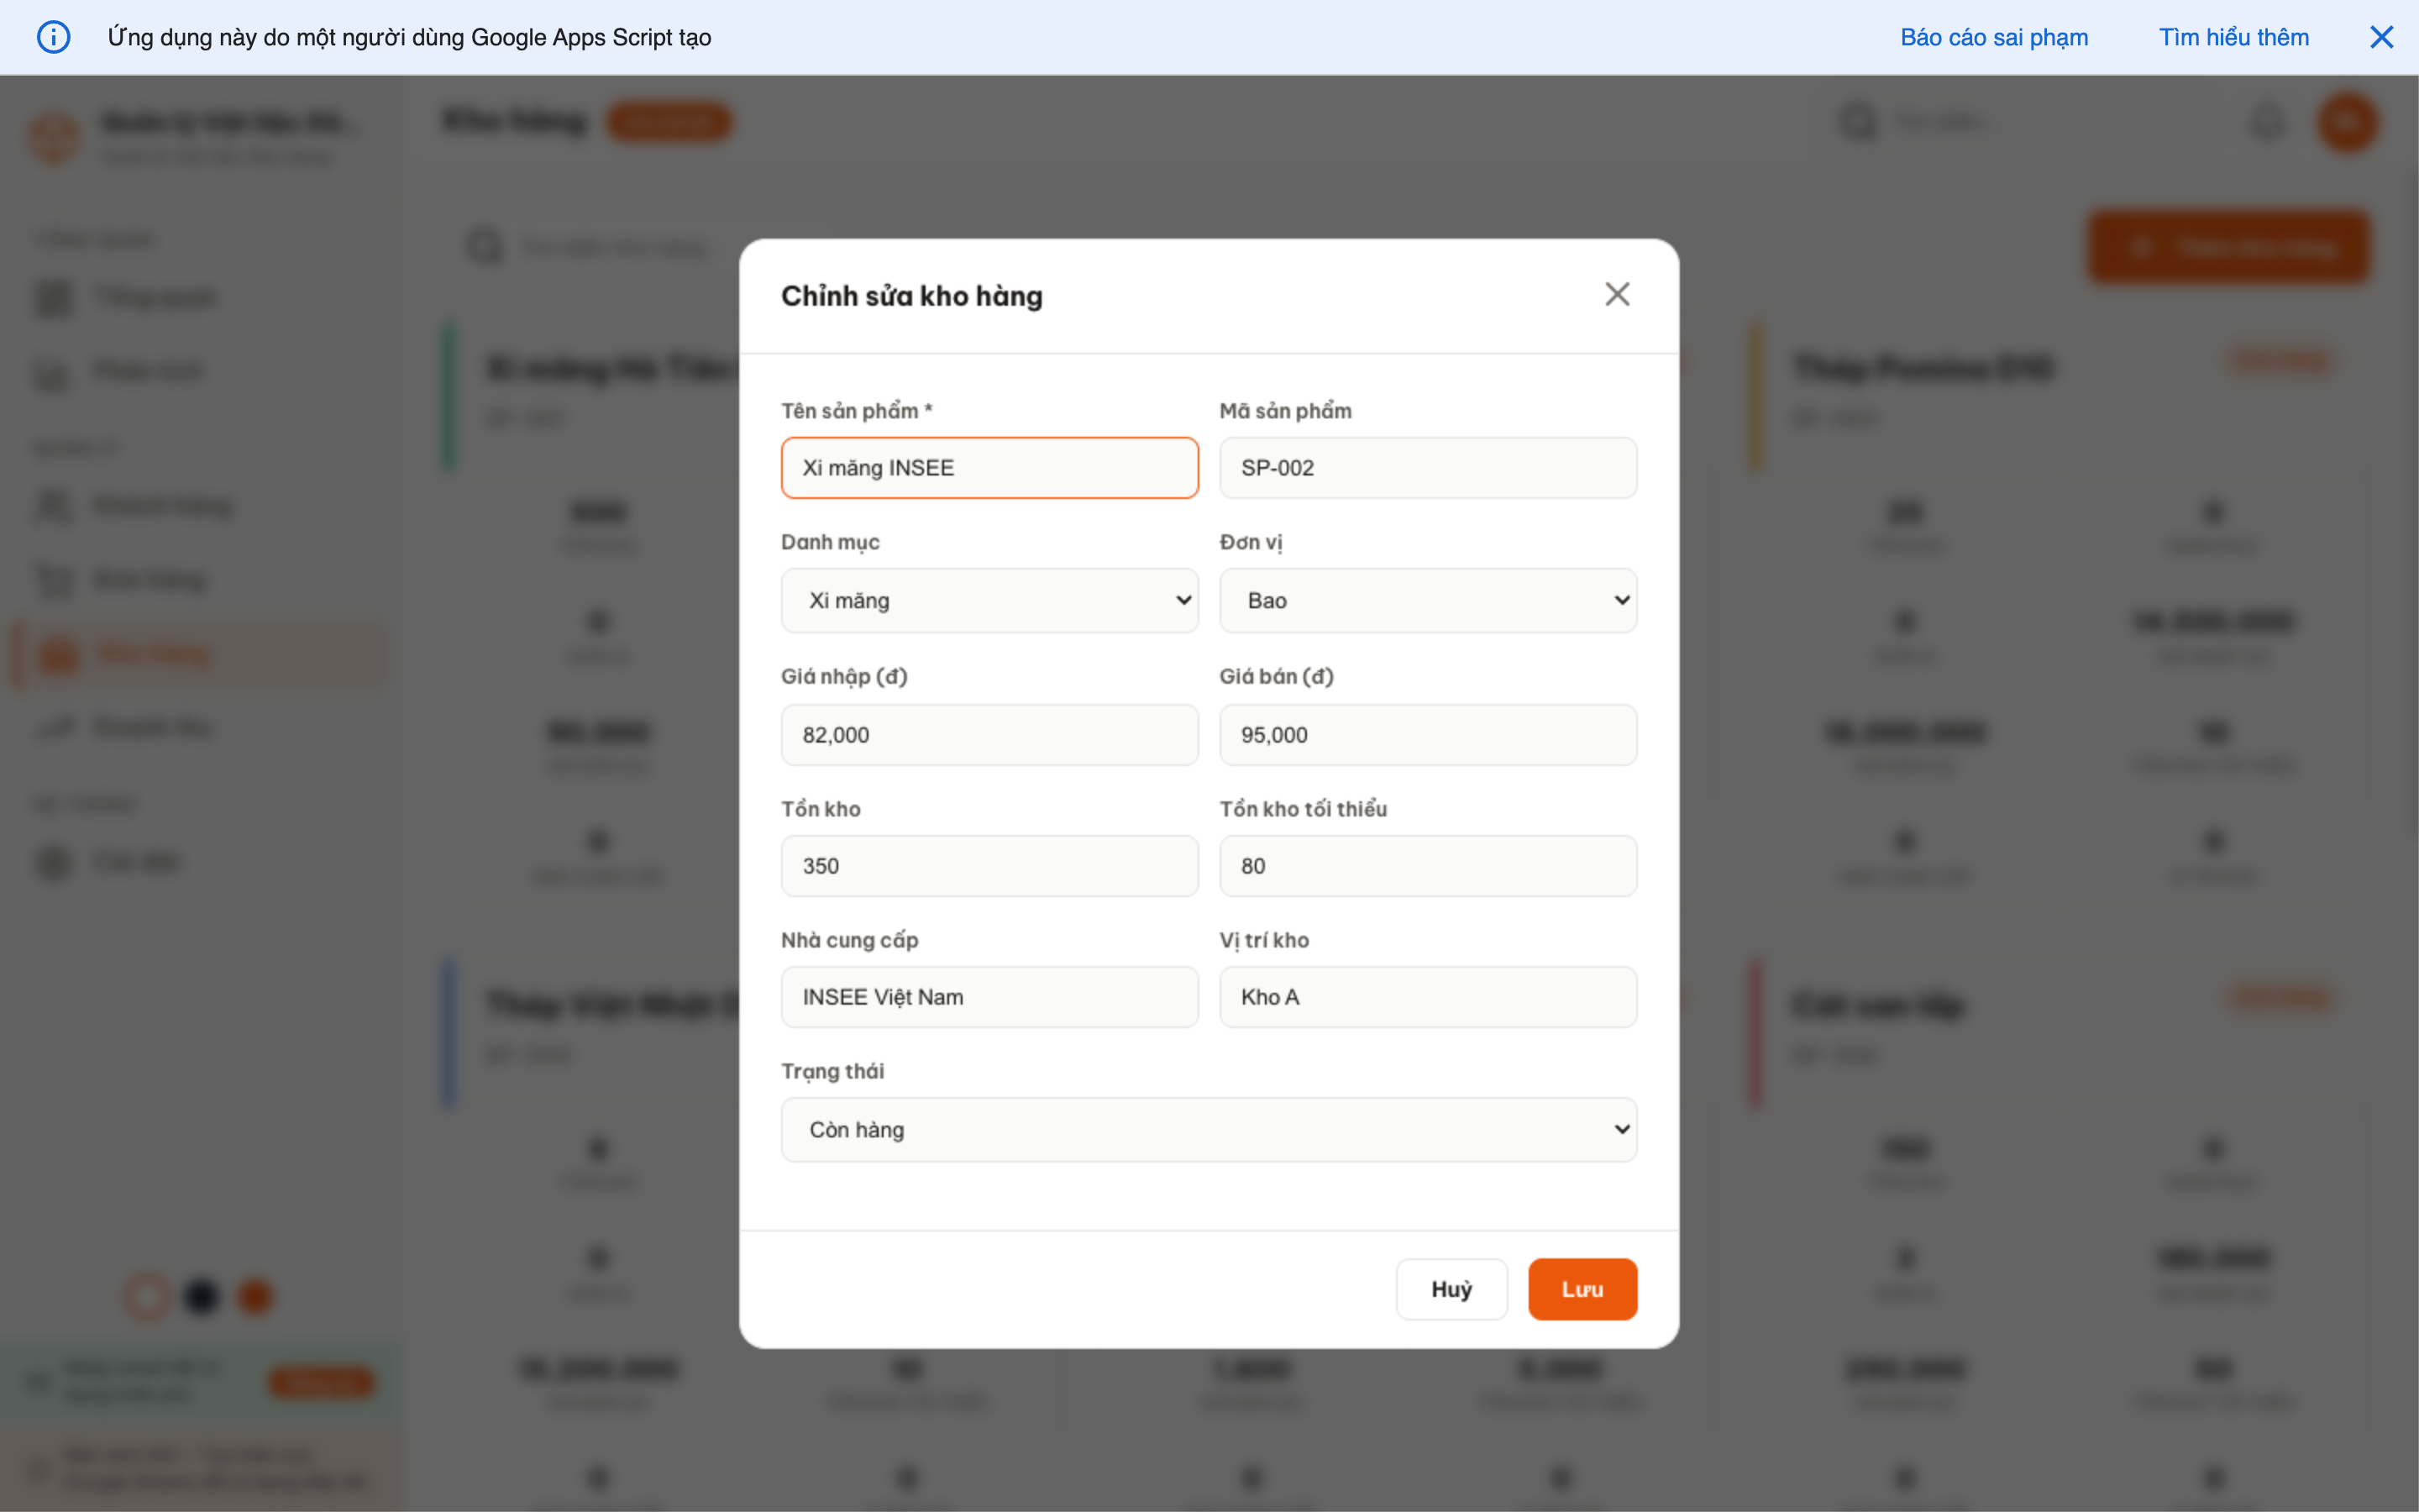This screenshot has height=1512, width=2419.
Task: Click the Giá bán price field
Action: pyautogui.click(x=1427, y=735)
